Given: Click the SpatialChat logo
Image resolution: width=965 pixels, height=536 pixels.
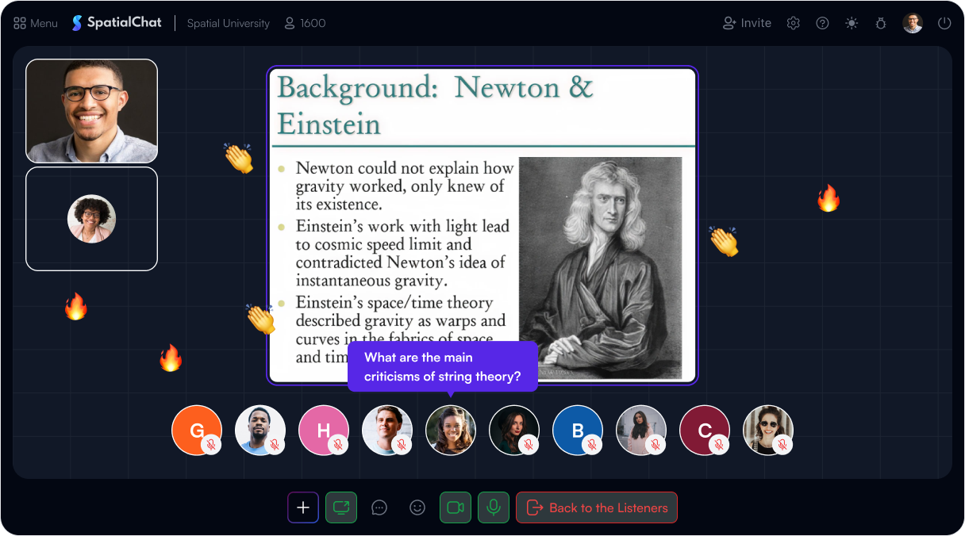Looking at the screenshot, I should pyautogui.click(x=117, y=22).
